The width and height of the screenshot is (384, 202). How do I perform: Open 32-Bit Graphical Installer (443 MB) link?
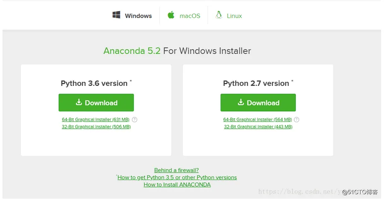258,127
